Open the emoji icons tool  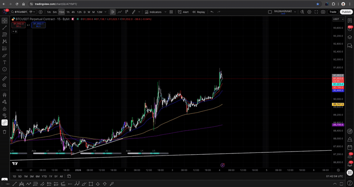pos(4,70)
